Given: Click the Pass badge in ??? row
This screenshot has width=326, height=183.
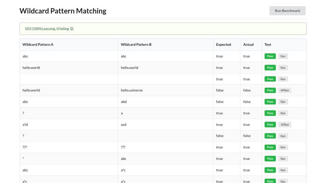Looking at the screenshot, I should (x=270, y=147).
